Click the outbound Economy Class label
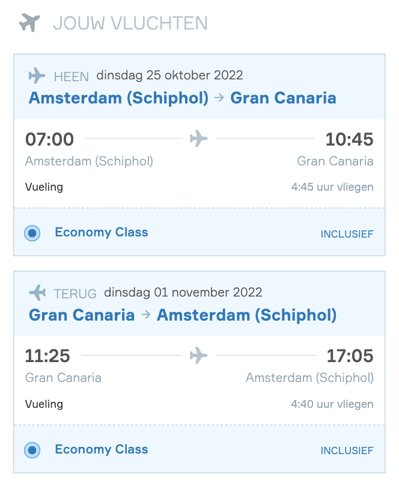 point(102,232)
